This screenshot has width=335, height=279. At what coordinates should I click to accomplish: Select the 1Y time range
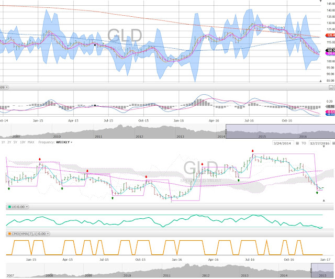click(x=3, y=142)
